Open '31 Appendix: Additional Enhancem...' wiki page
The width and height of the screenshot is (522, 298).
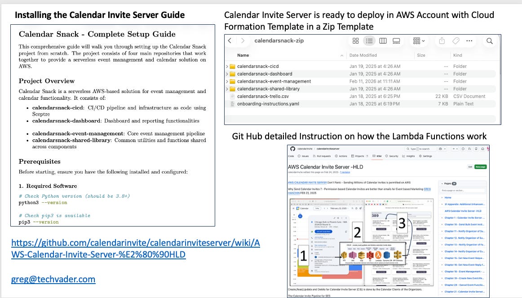click(465, 204)
